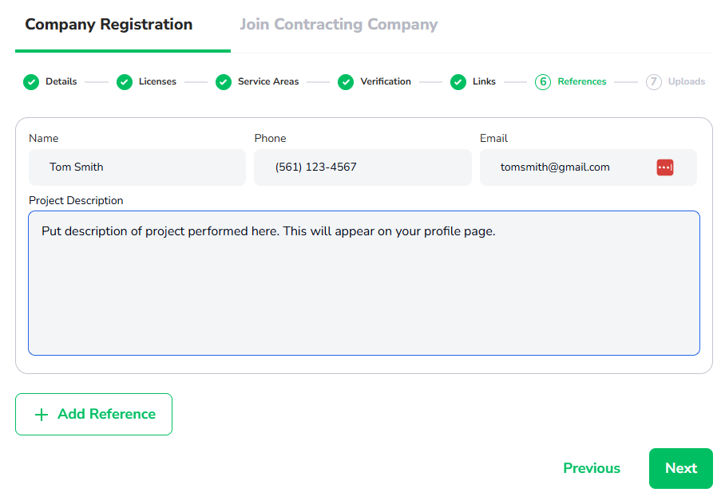The height and width of the screenshot is (504, 725).
Task: Click inside the Project Description text area
Action: [364, 283]
